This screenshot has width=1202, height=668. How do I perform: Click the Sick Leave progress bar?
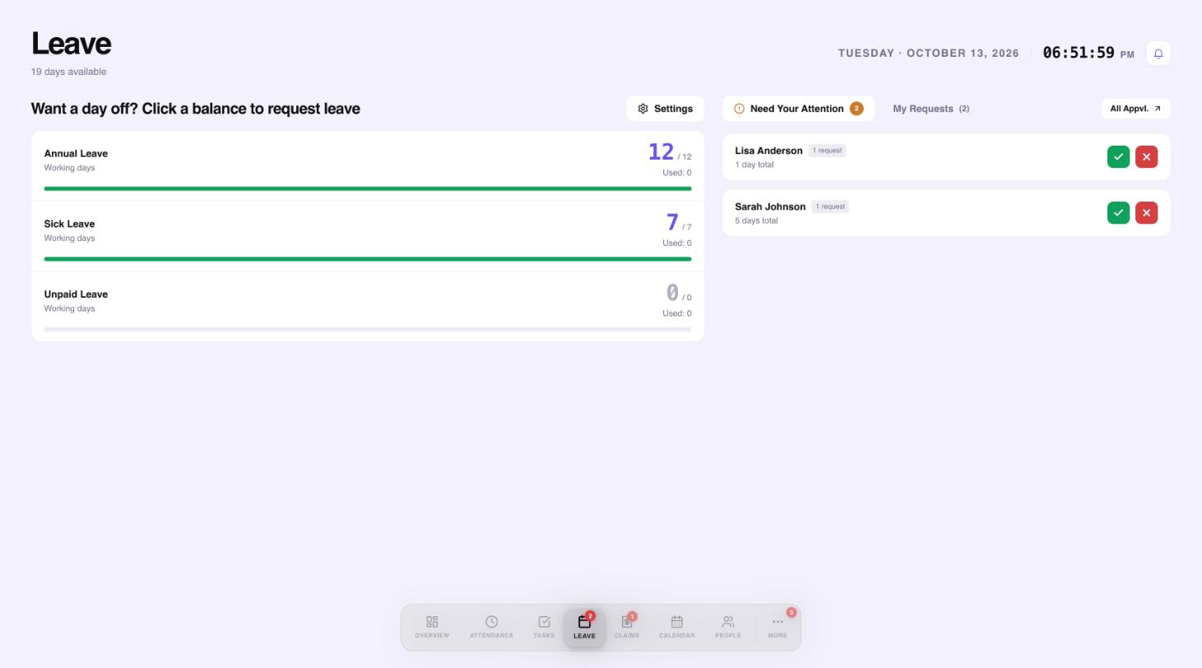point(368,259)
